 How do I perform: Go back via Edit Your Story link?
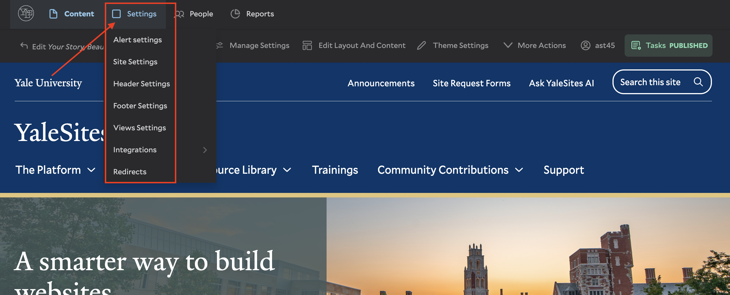click(x=62, y=46)
